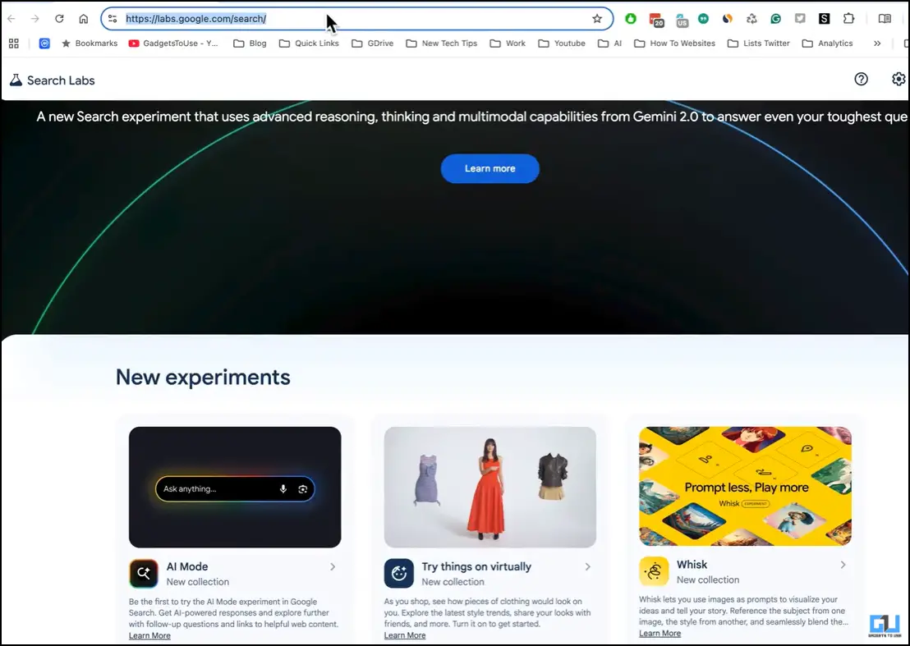Open the browser home page
The width and height of the screenshot is (910, 646).
click(84, 19)
